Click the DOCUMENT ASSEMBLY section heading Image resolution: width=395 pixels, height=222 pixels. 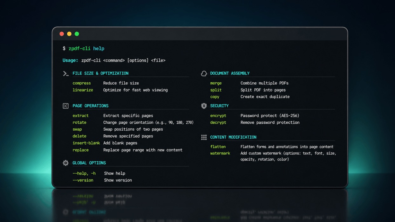pyautogui.click(x=230, y=73)
